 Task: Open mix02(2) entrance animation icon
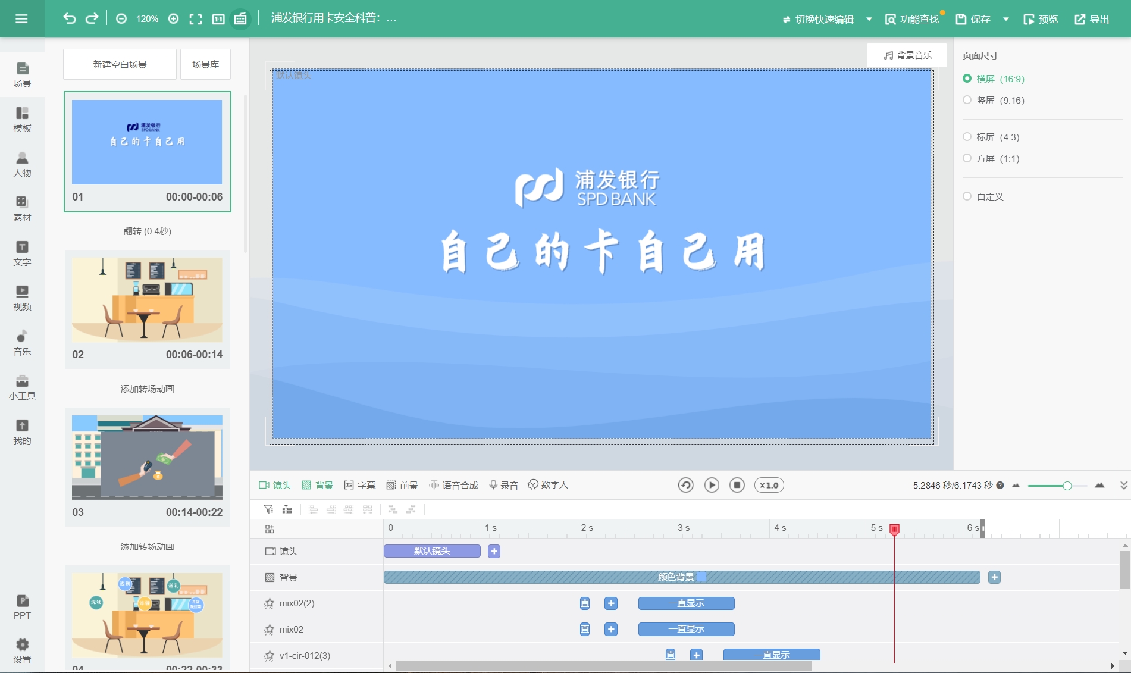pos(585,603)
